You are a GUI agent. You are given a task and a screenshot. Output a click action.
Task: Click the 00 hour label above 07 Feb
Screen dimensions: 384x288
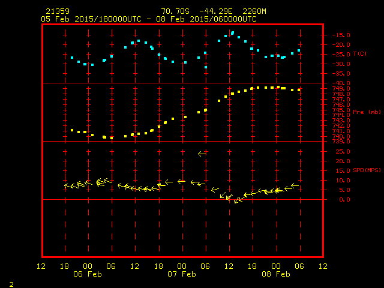tap(182, 266)
